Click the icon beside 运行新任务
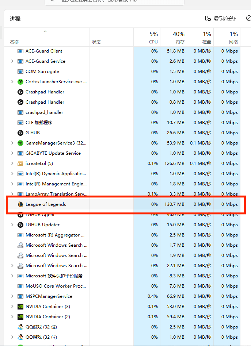 point(208,18)
